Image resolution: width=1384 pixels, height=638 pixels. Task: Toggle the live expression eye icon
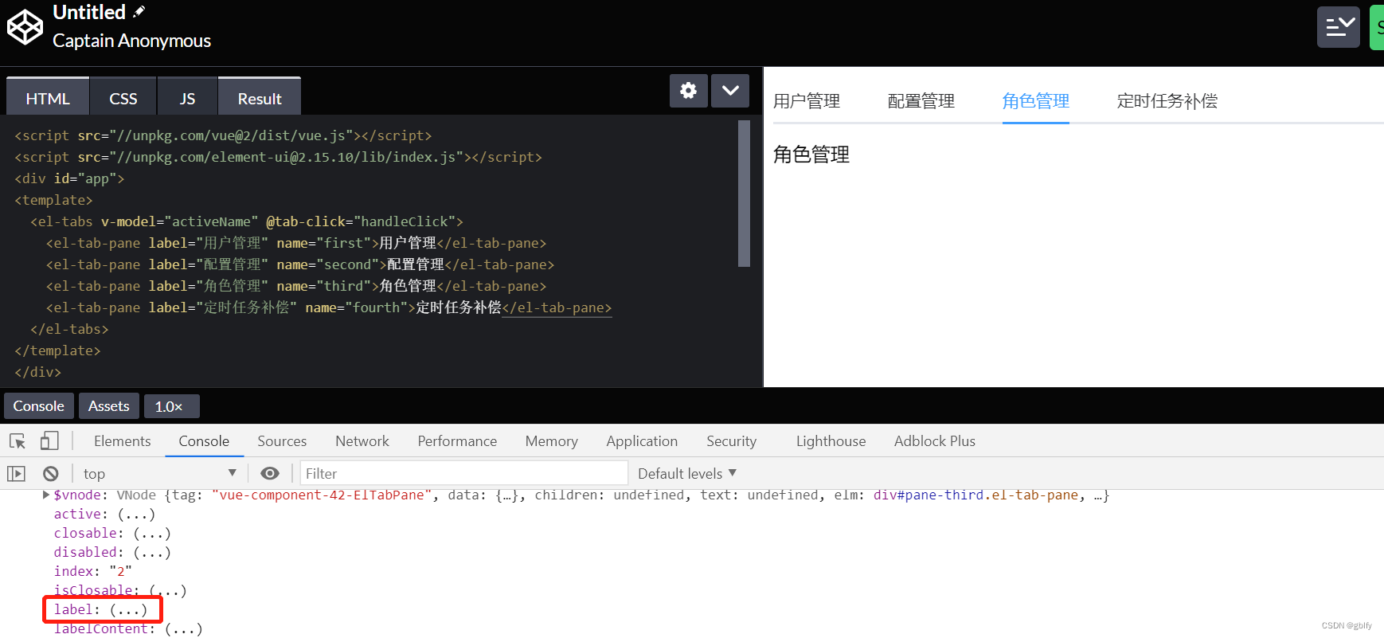click(270, 474)
